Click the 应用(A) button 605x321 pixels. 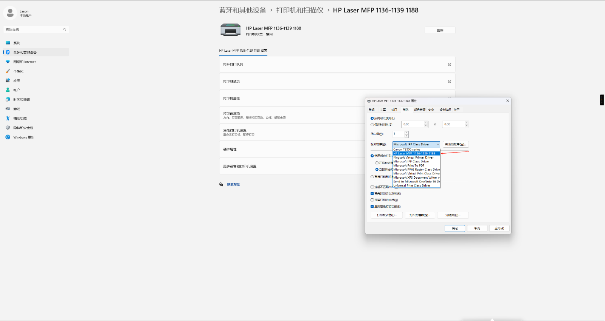click(x=499, y=228)
